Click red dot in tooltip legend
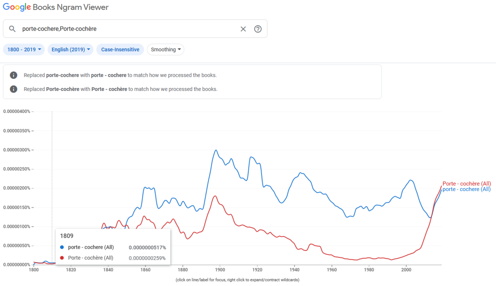Image resolution: width=496 pixels, height=286 pixels. point(62,258)
